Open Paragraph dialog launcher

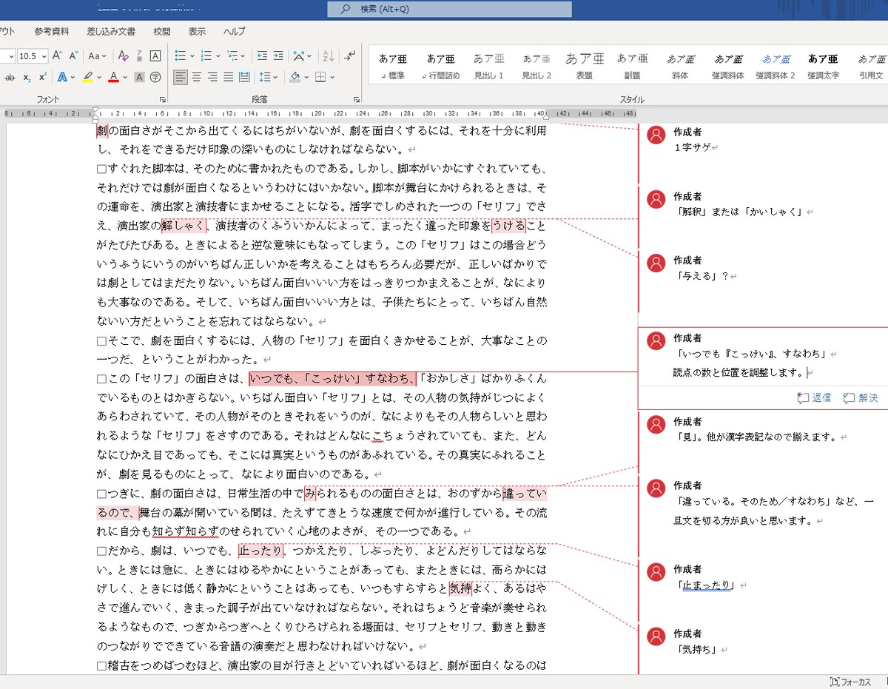click(x=355, y=99)
